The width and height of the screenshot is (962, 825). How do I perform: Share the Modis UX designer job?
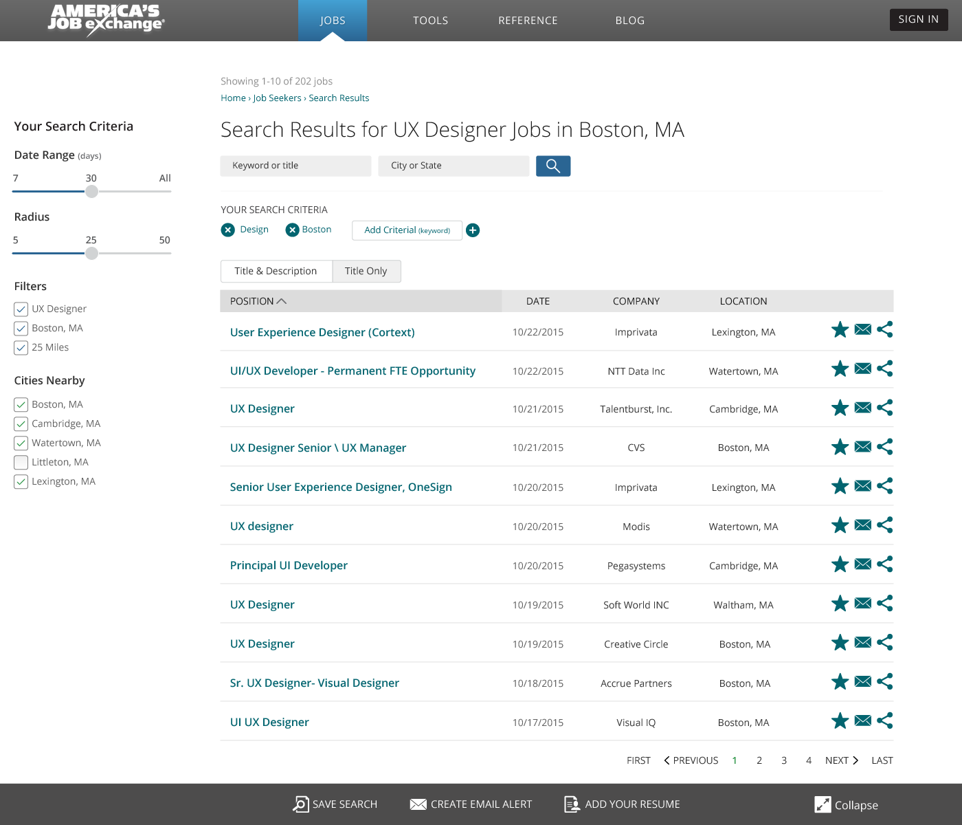(885, 526)
